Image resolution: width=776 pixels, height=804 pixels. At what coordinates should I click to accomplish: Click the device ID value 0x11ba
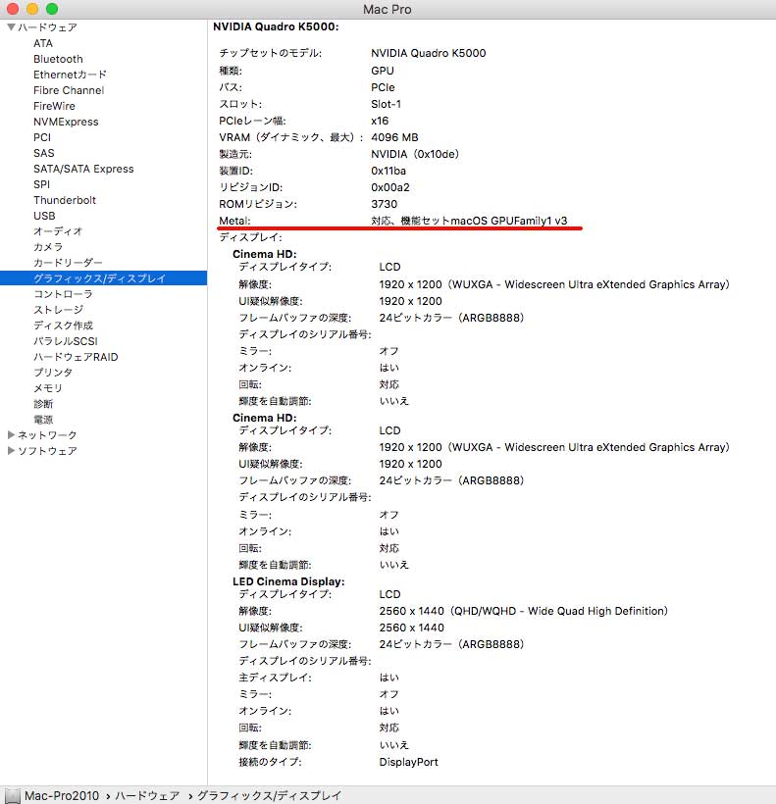pyautogui.click(x=388, y=171)
